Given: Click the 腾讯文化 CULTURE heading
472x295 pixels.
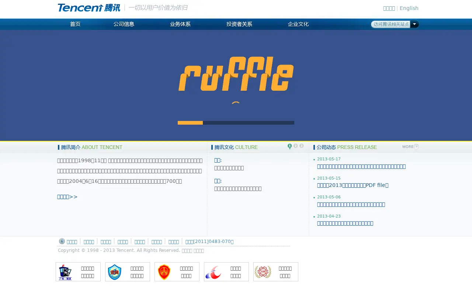Looking at the screenshot, I should point(235,147).
